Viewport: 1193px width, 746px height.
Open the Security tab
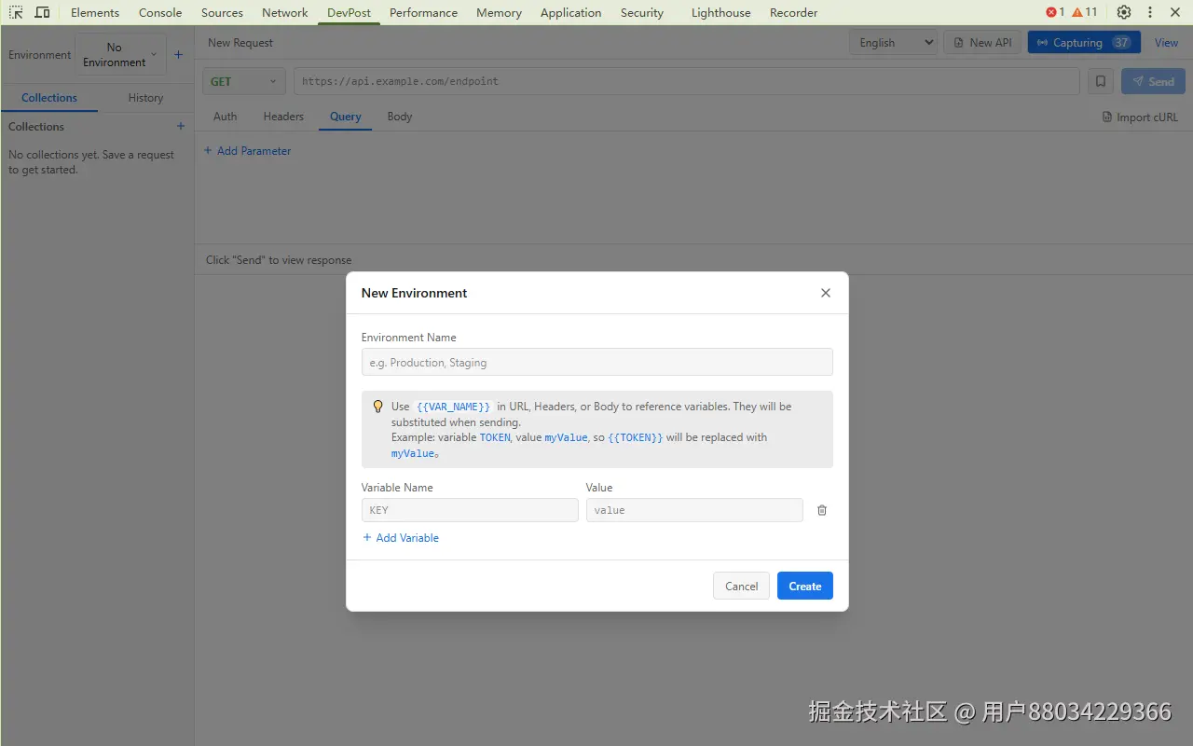coord(642,12)
